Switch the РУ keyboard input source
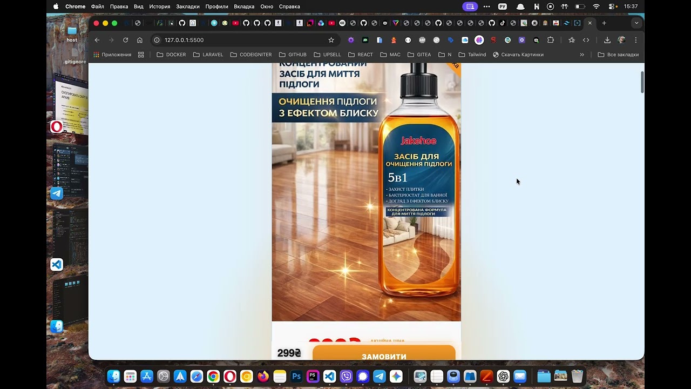Image resolution: width=691 pixels, height=389 pixels. point(503,6)
